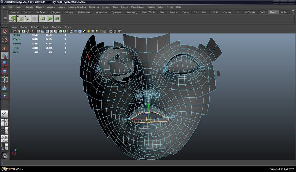Select the Scale tool

4,71
